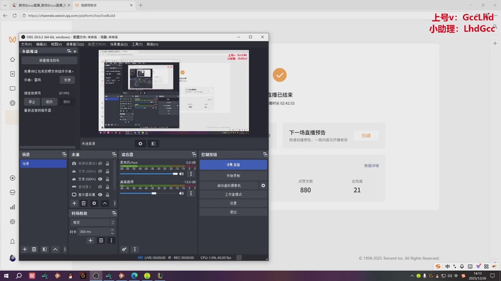Close the 多路推流 dock panel
The image size is (501, 281).
click(75, 51)
